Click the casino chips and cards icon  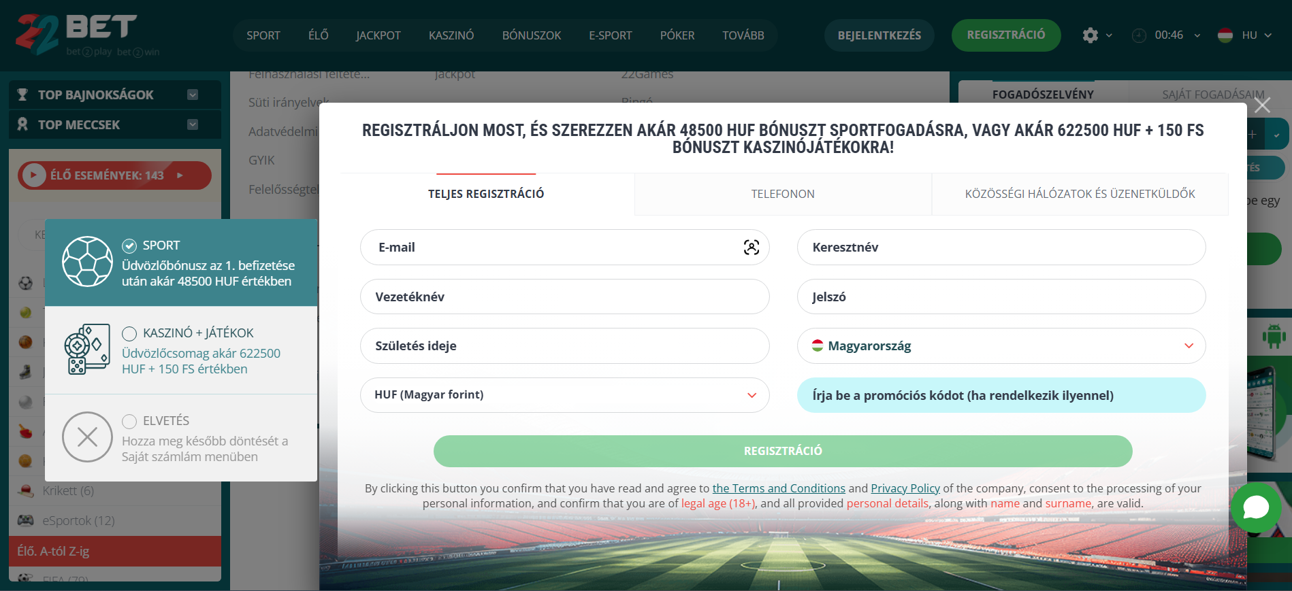click(x=87, y=350)
